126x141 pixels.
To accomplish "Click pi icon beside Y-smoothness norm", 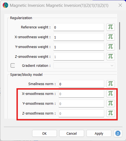I will point(110,103).
